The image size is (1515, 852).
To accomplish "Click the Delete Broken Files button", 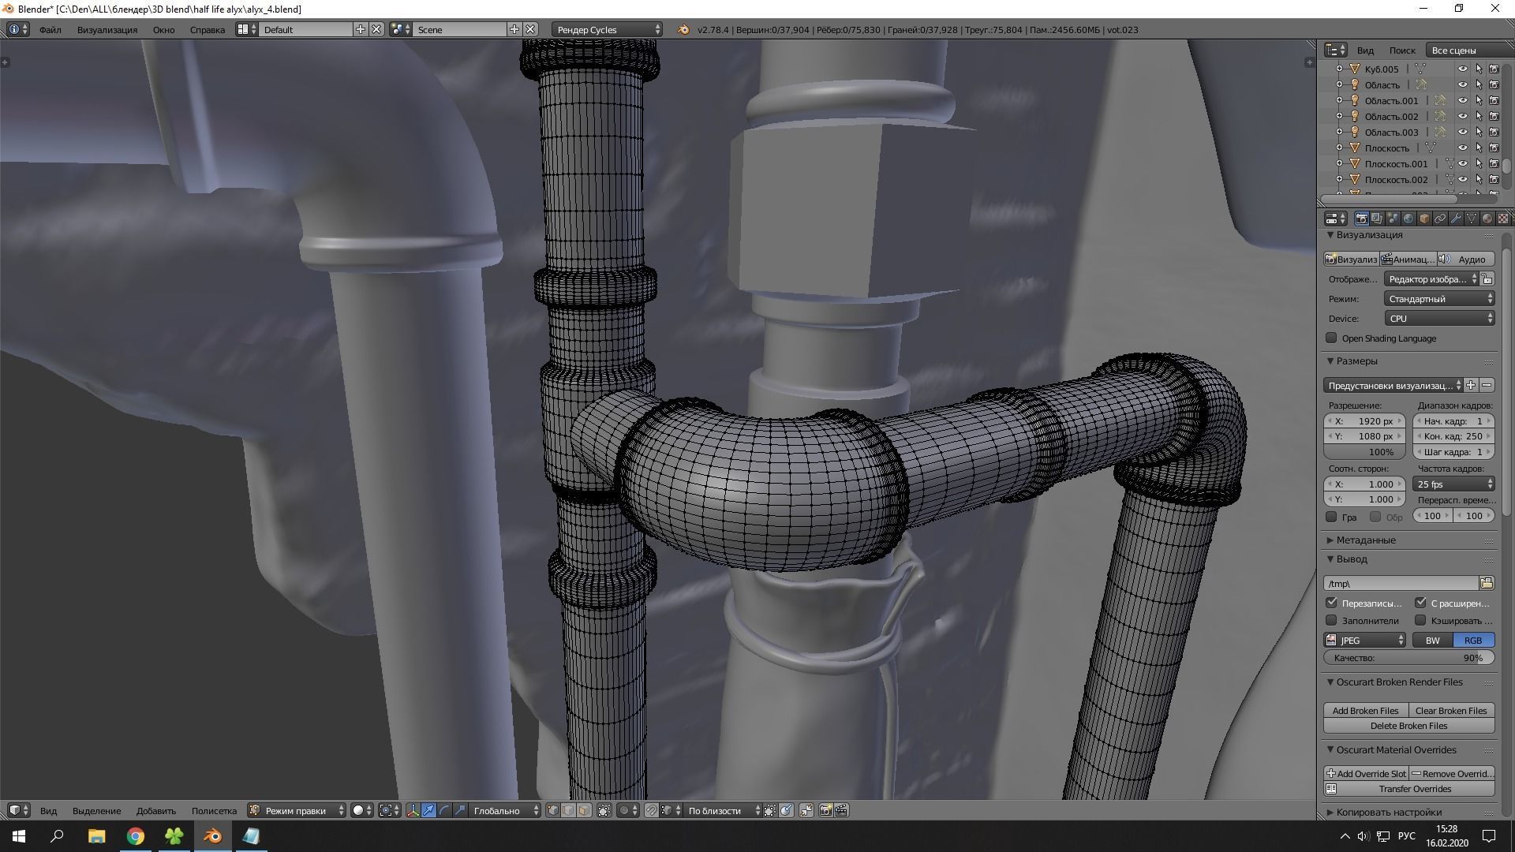I will (1408, 725).
